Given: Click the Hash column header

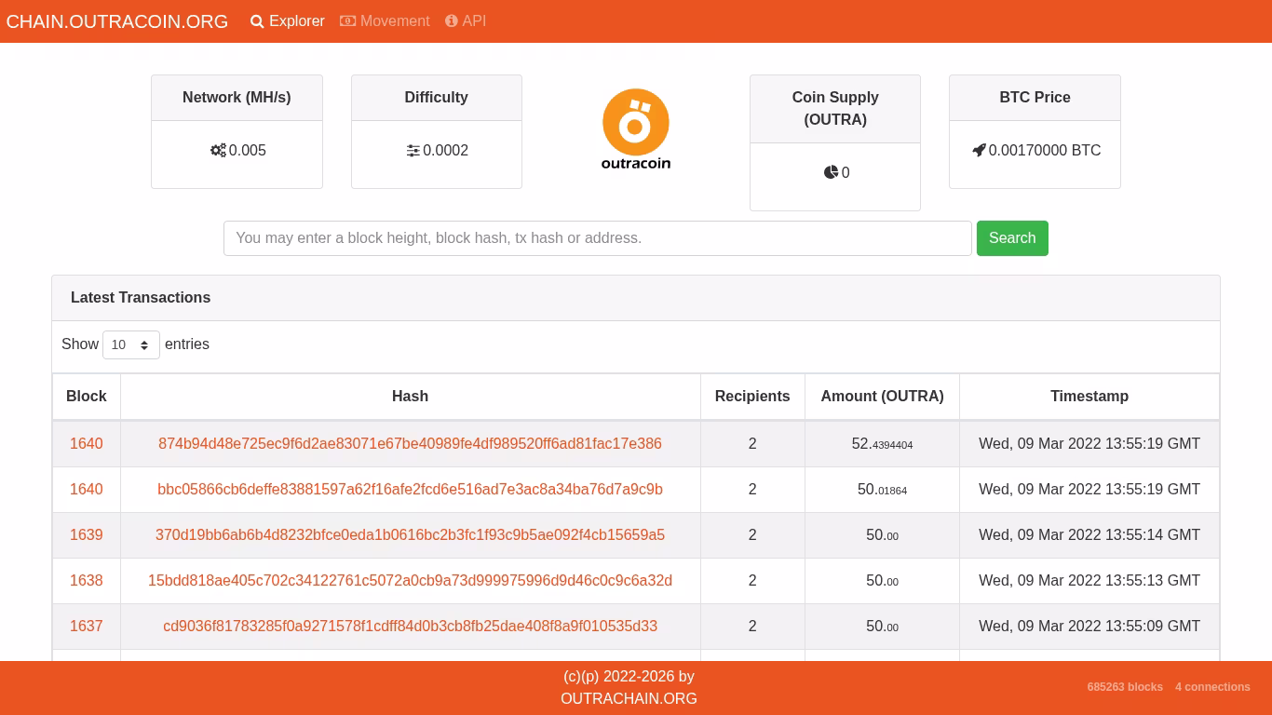Looking at the screenshot, I should click(x=411, y=397).
